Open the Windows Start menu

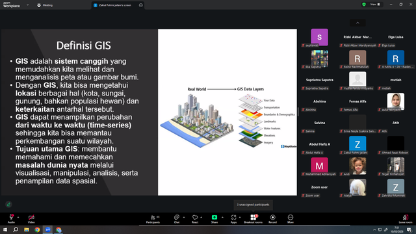(5, 229)
